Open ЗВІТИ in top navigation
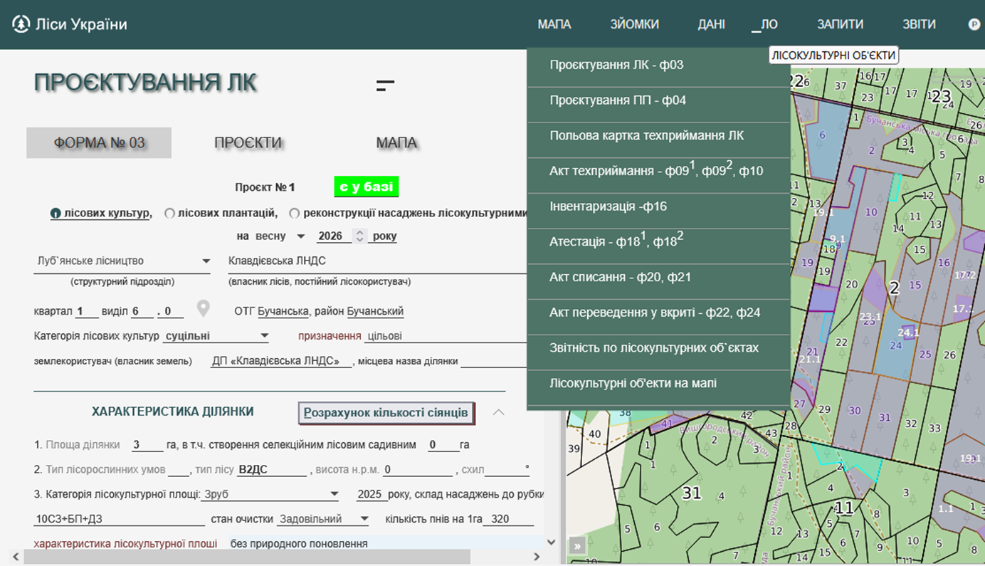 [x=919, y=24]
